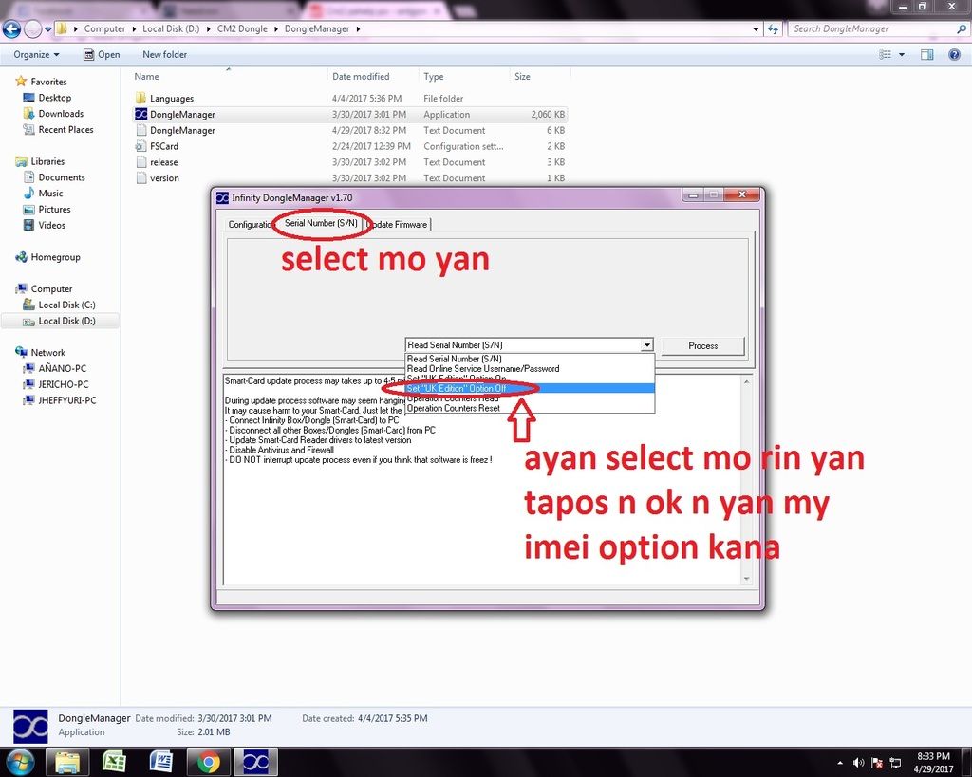Open the Organize menu

[x=36, y=55]
